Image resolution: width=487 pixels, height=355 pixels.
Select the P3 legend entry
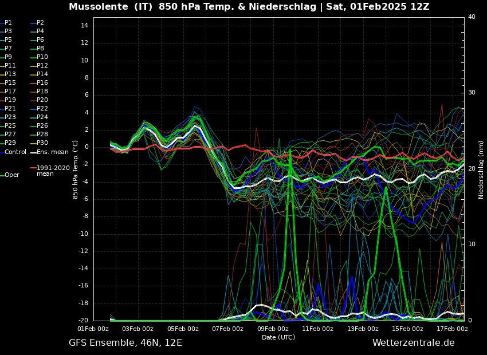[8, 31]
